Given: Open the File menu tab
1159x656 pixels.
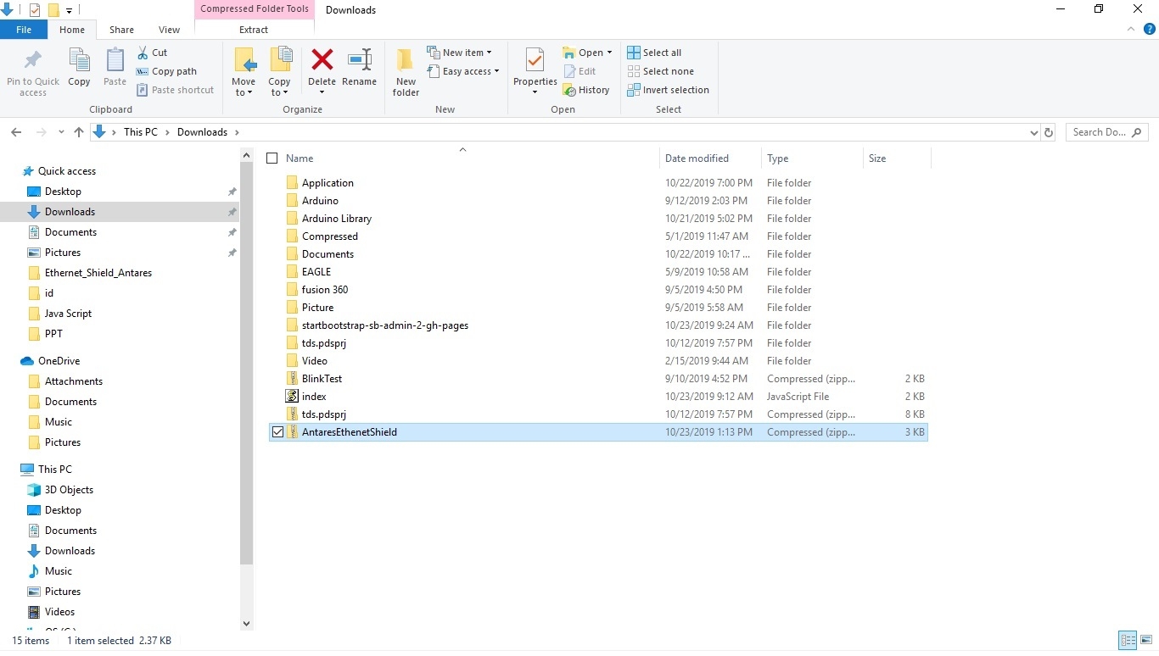Looking at the screenshot, I should [24, 30].
